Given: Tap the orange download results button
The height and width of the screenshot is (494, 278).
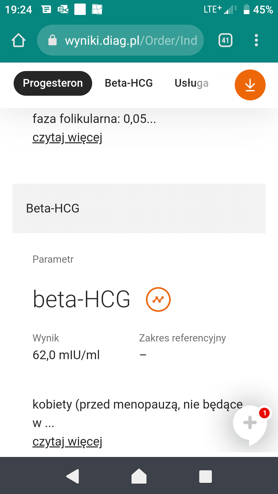Looking at the screenshot, I should point(250,85).
